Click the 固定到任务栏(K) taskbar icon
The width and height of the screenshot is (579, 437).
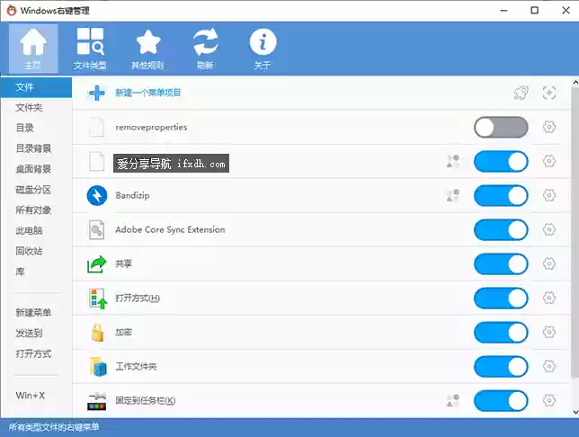97,401
